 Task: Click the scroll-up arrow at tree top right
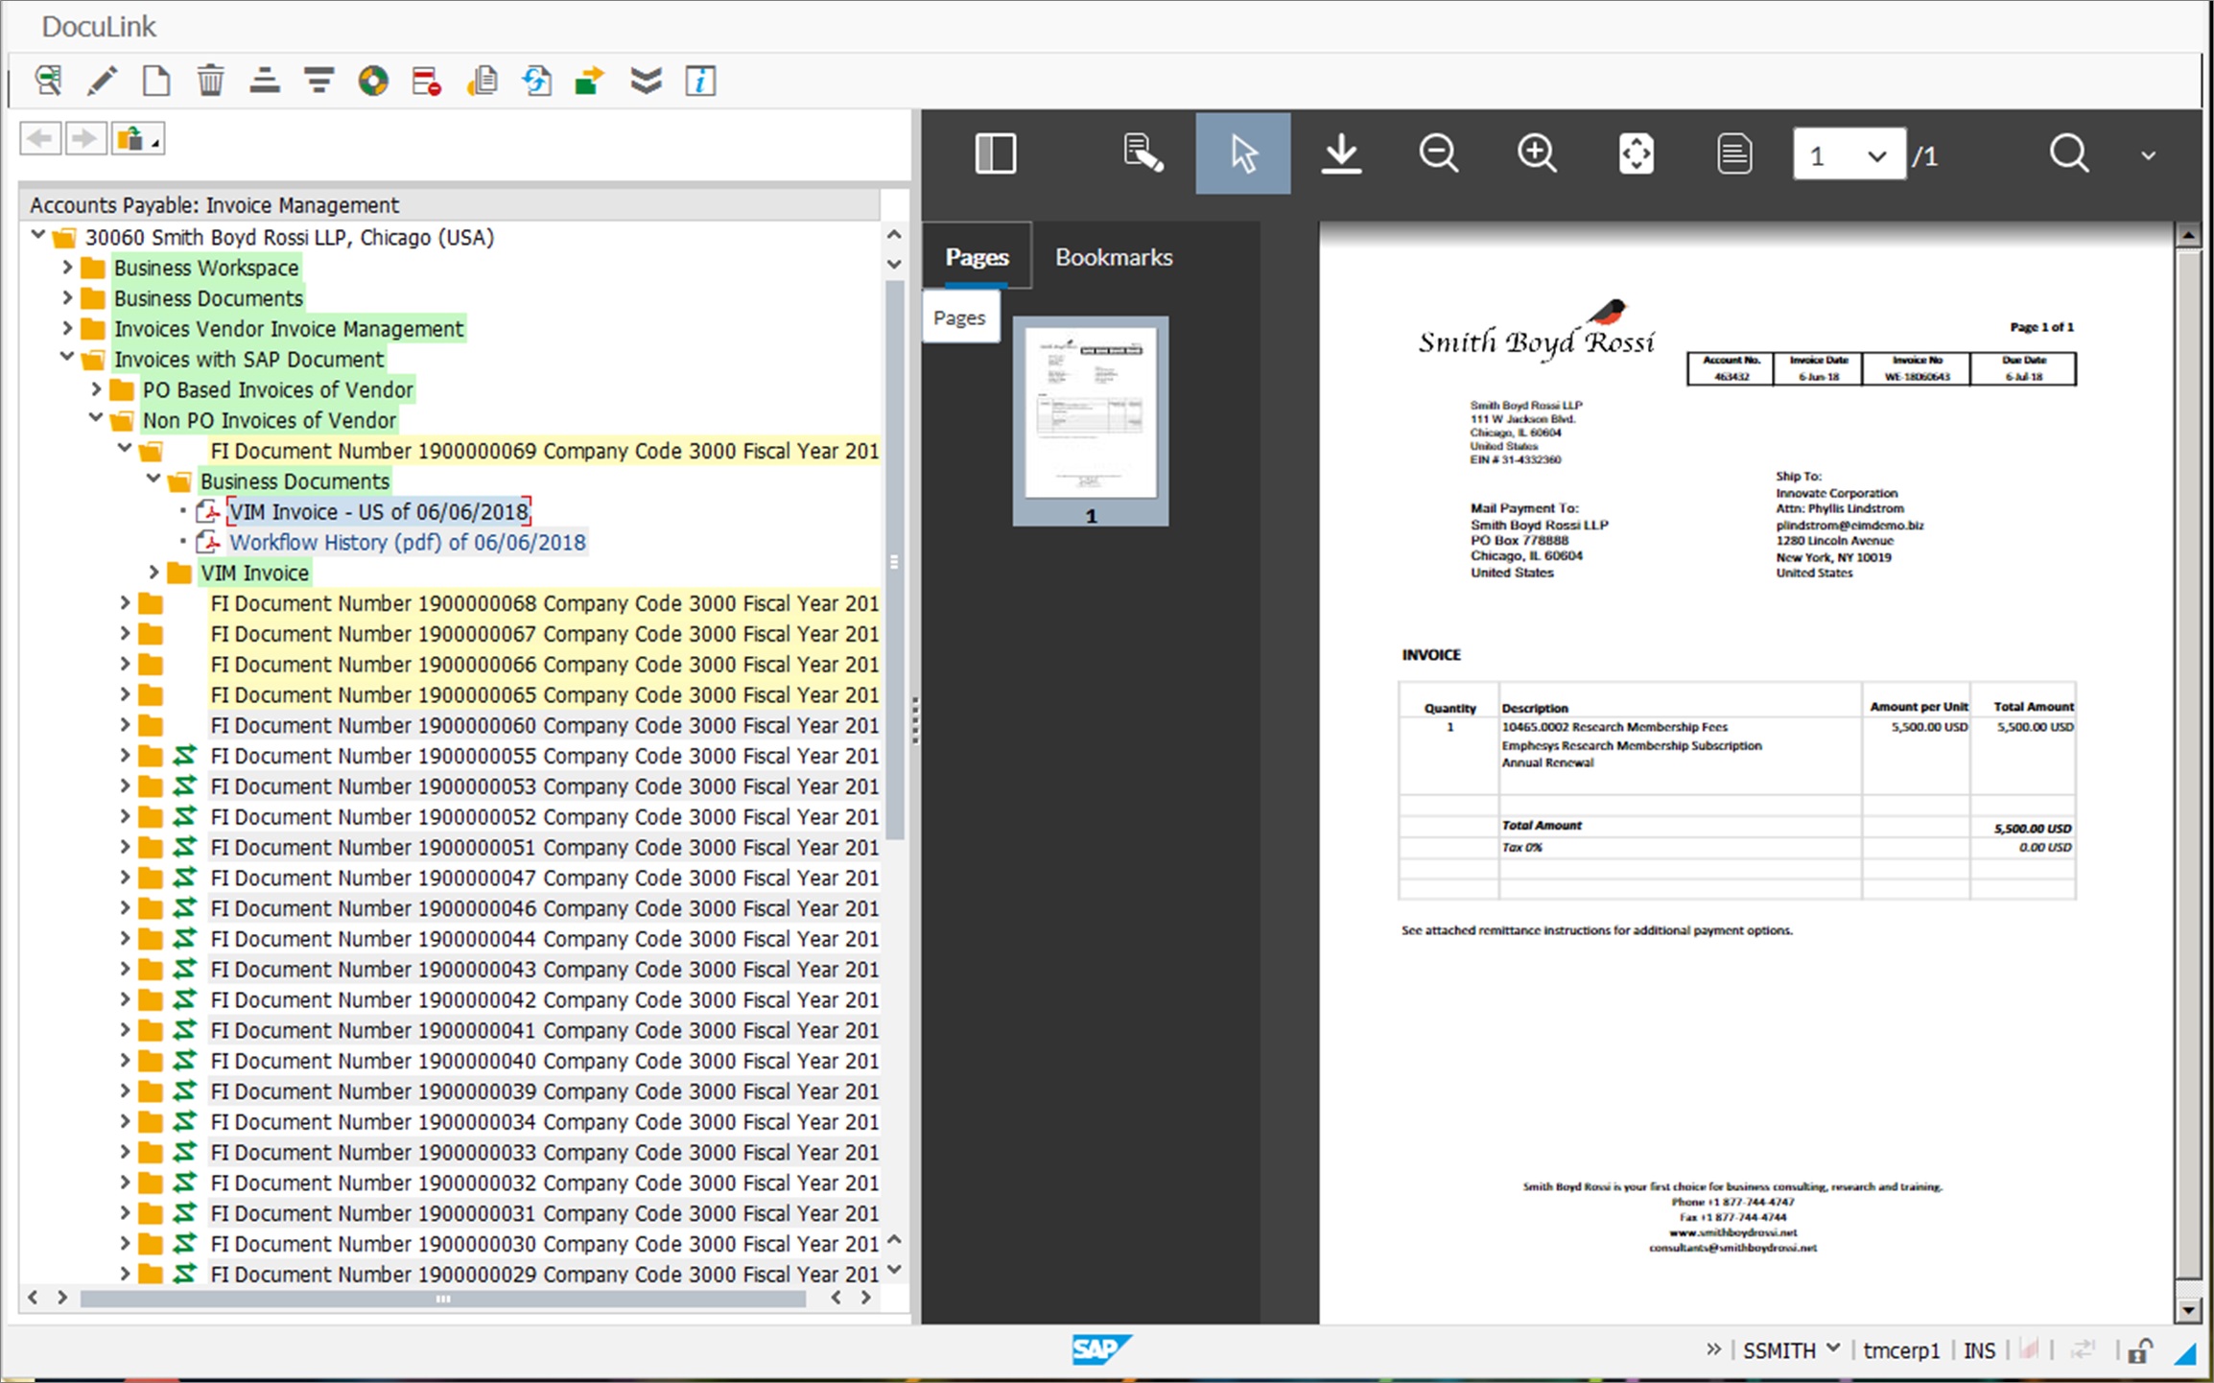point(894,234)
